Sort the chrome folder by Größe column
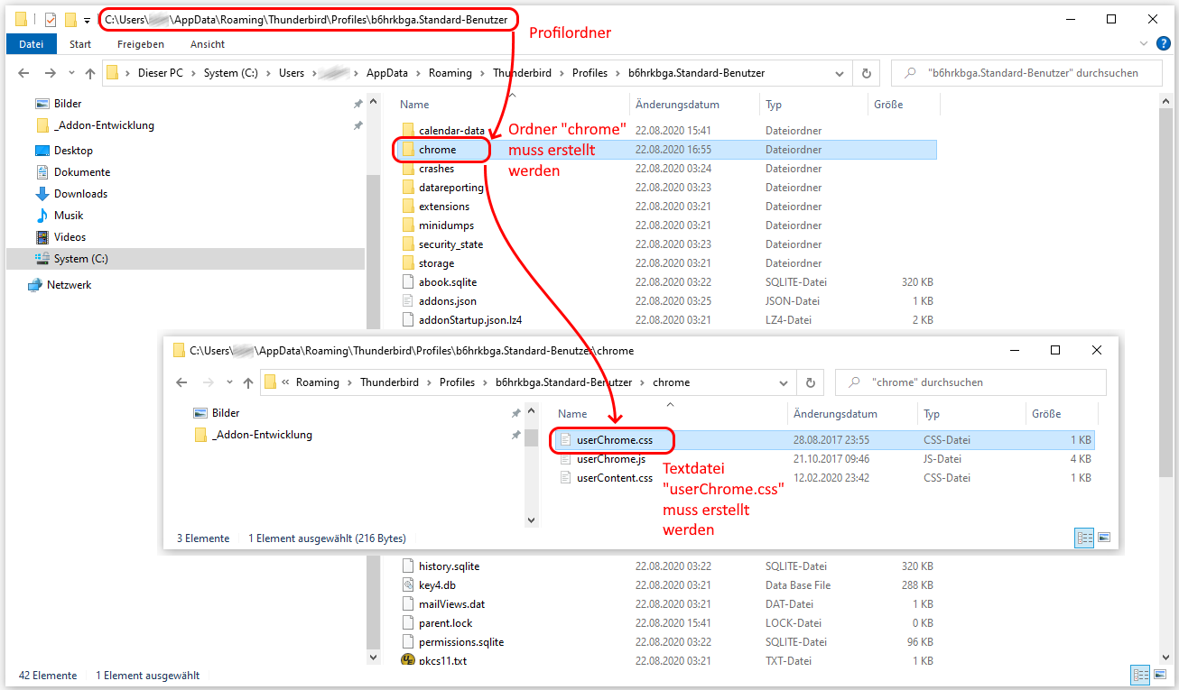Viewport: 1179px width, 690px height. (x=1045, y=414)
